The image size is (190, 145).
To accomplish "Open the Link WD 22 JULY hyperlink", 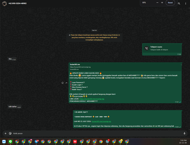I will (x=101, y=122).
